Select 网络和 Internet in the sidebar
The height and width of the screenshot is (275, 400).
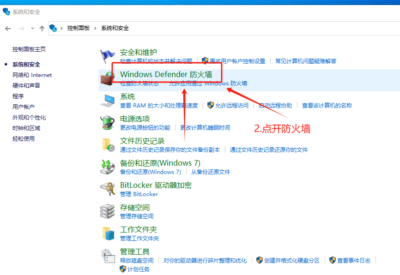pyautogui.click(x=31, y=75)
